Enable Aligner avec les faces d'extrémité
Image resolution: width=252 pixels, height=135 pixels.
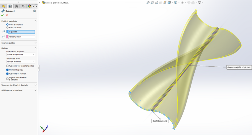7,79
